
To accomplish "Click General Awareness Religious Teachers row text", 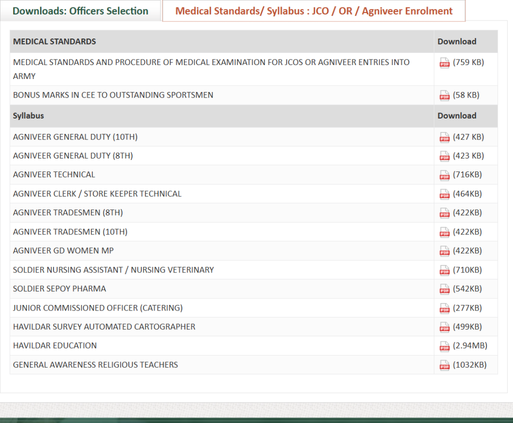I will tap(95, 365).
